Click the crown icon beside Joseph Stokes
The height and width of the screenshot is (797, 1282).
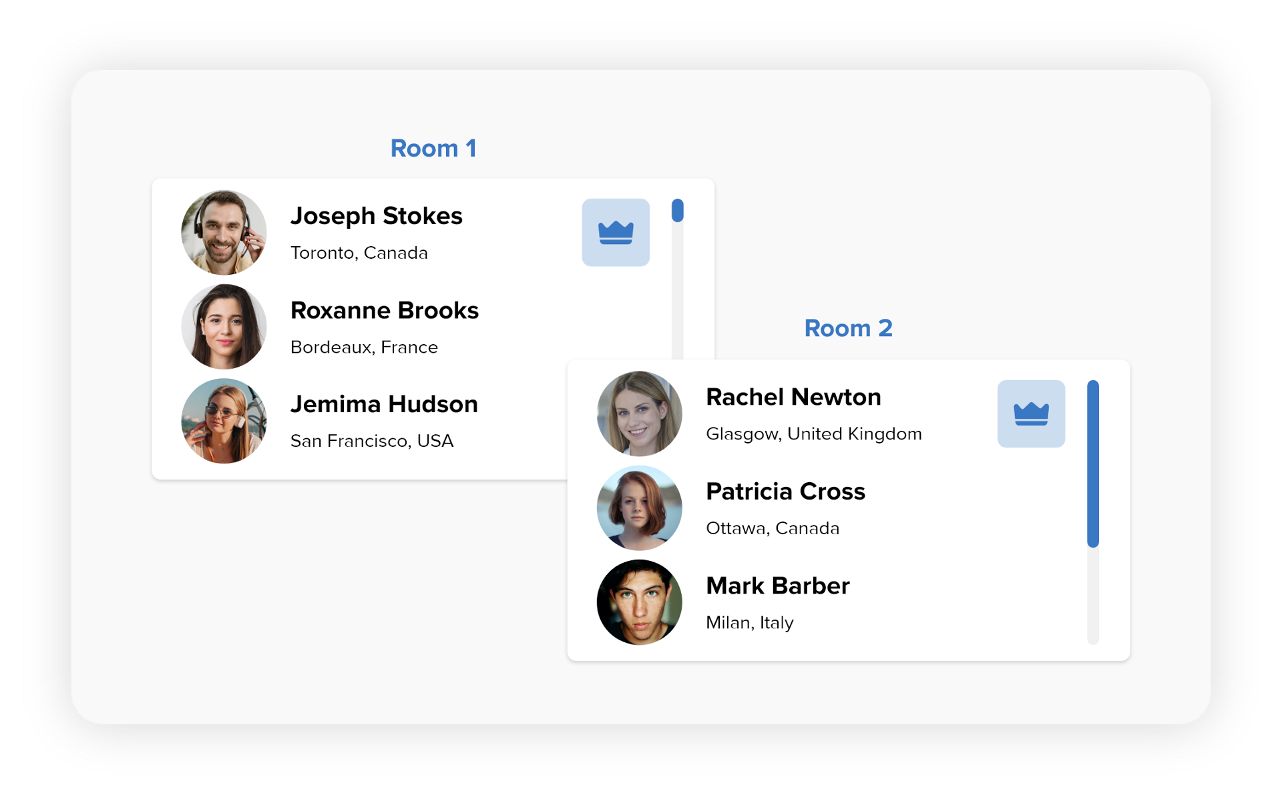tap(615, 232)
